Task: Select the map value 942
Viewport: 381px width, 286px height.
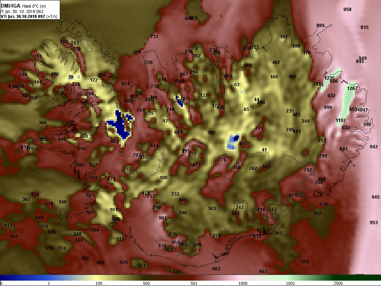Action: tap(374, 147)
